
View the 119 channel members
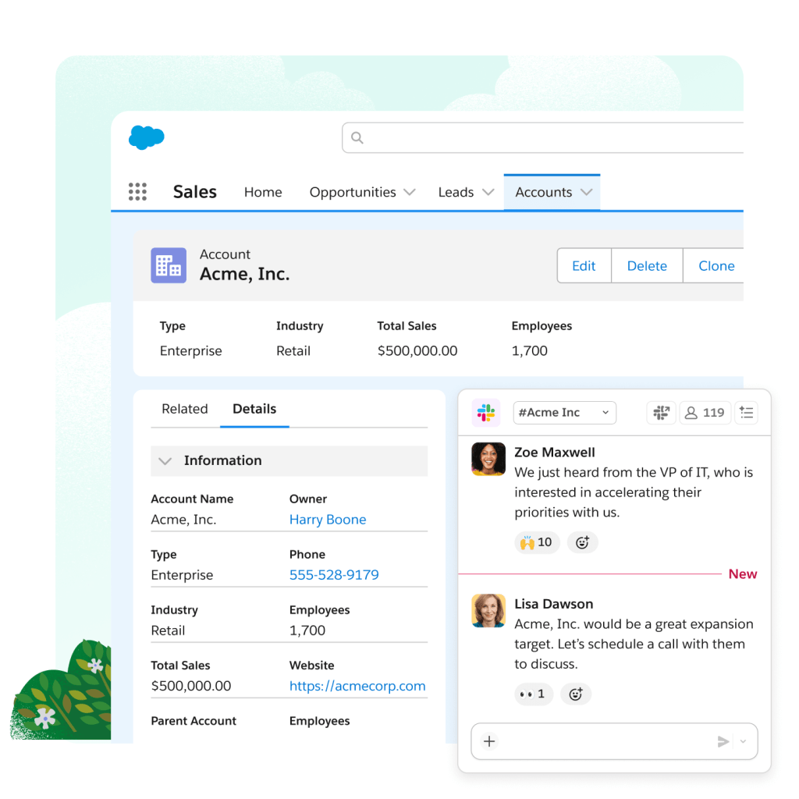coord(705,412)
